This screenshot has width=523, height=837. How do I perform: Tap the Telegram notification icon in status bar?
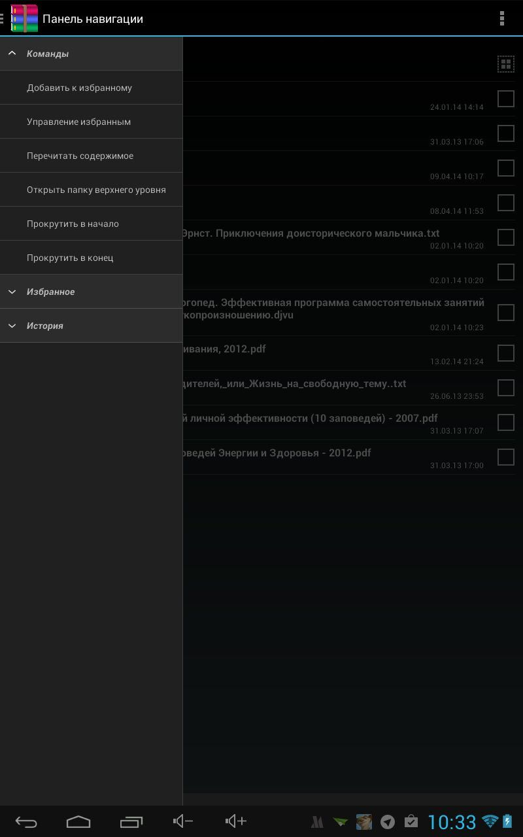tap(388, 822)
